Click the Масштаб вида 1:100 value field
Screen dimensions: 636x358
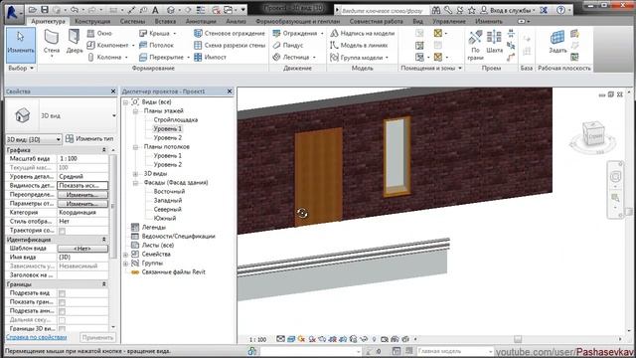(x=82, y=159)
